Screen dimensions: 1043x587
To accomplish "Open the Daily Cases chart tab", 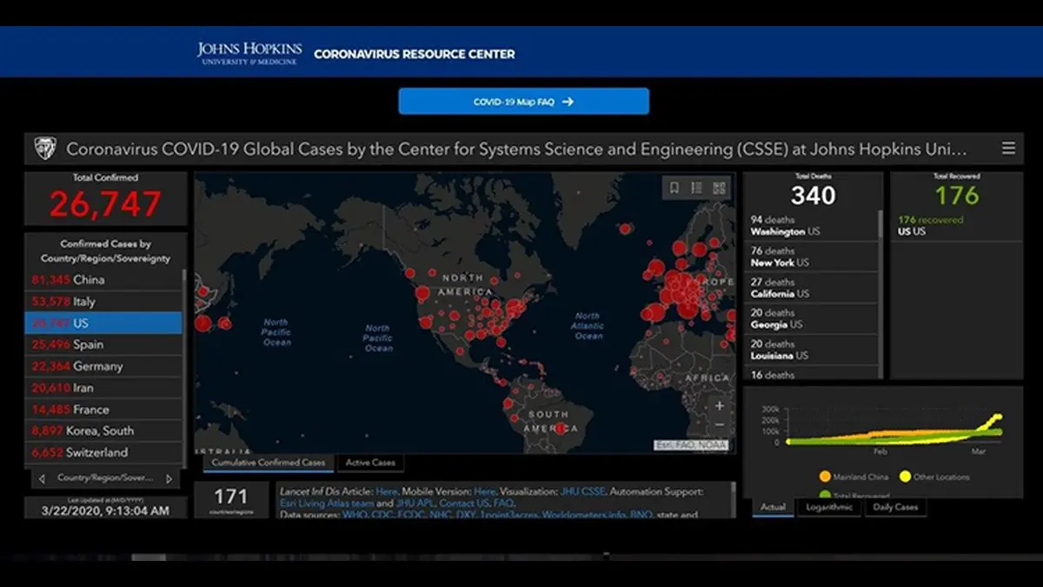I will point(895,507).
